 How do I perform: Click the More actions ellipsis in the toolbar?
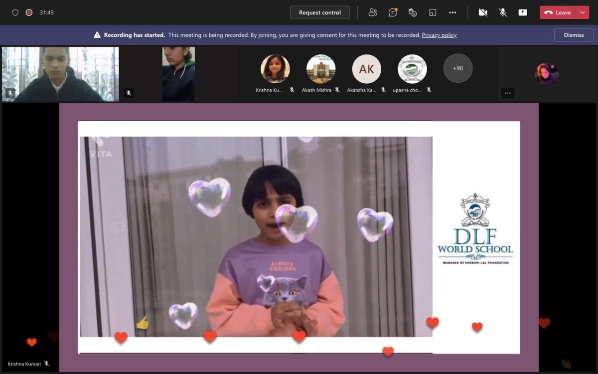point(452,12)
